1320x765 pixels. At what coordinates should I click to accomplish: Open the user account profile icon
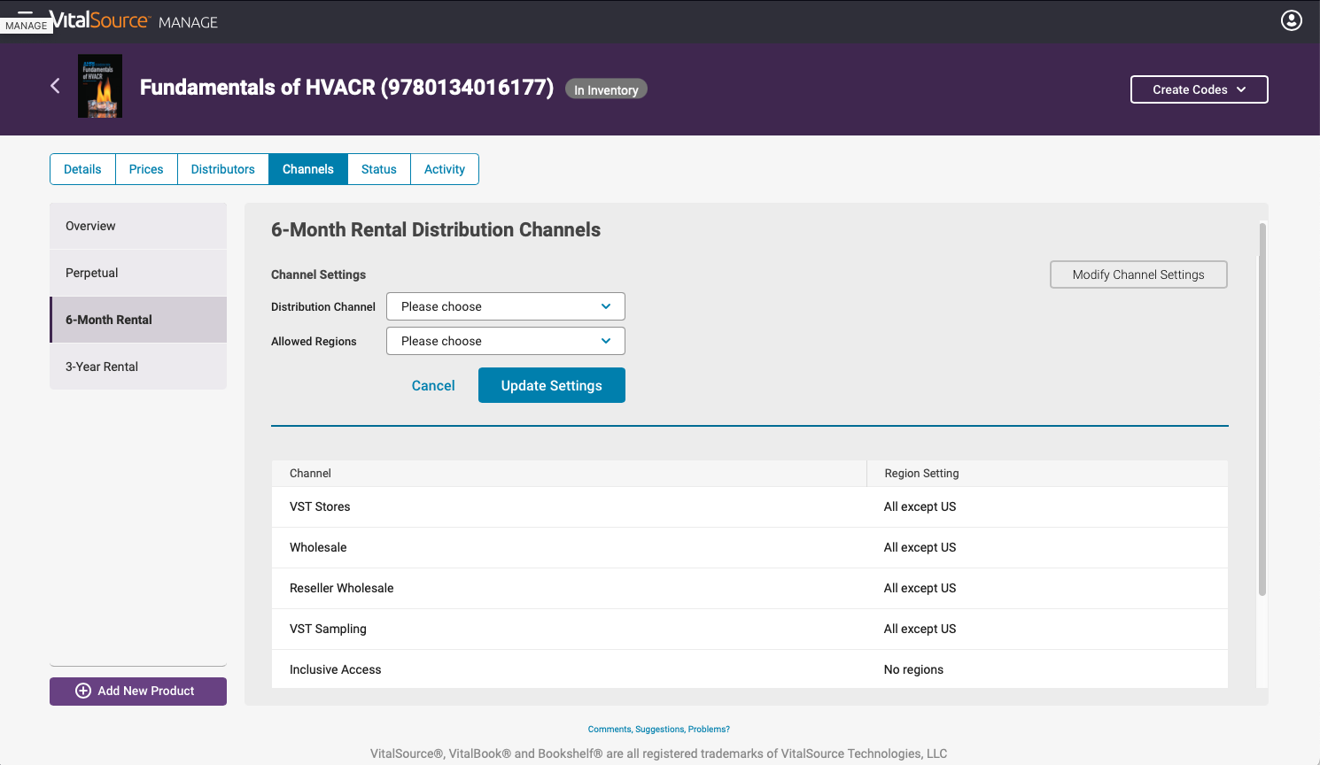click(x=1292, y=20)
